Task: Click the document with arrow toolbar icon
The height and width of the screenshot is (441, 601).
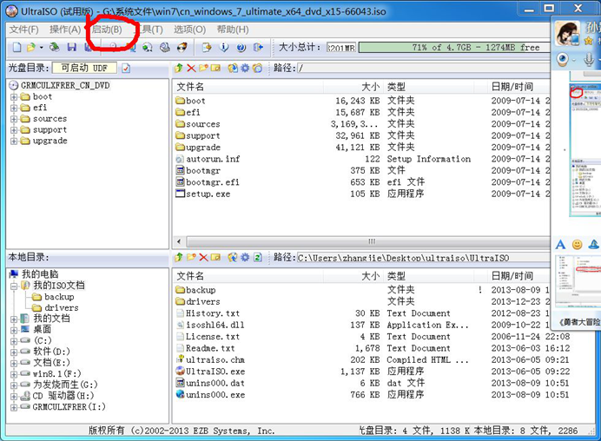Action: point(207,47)
